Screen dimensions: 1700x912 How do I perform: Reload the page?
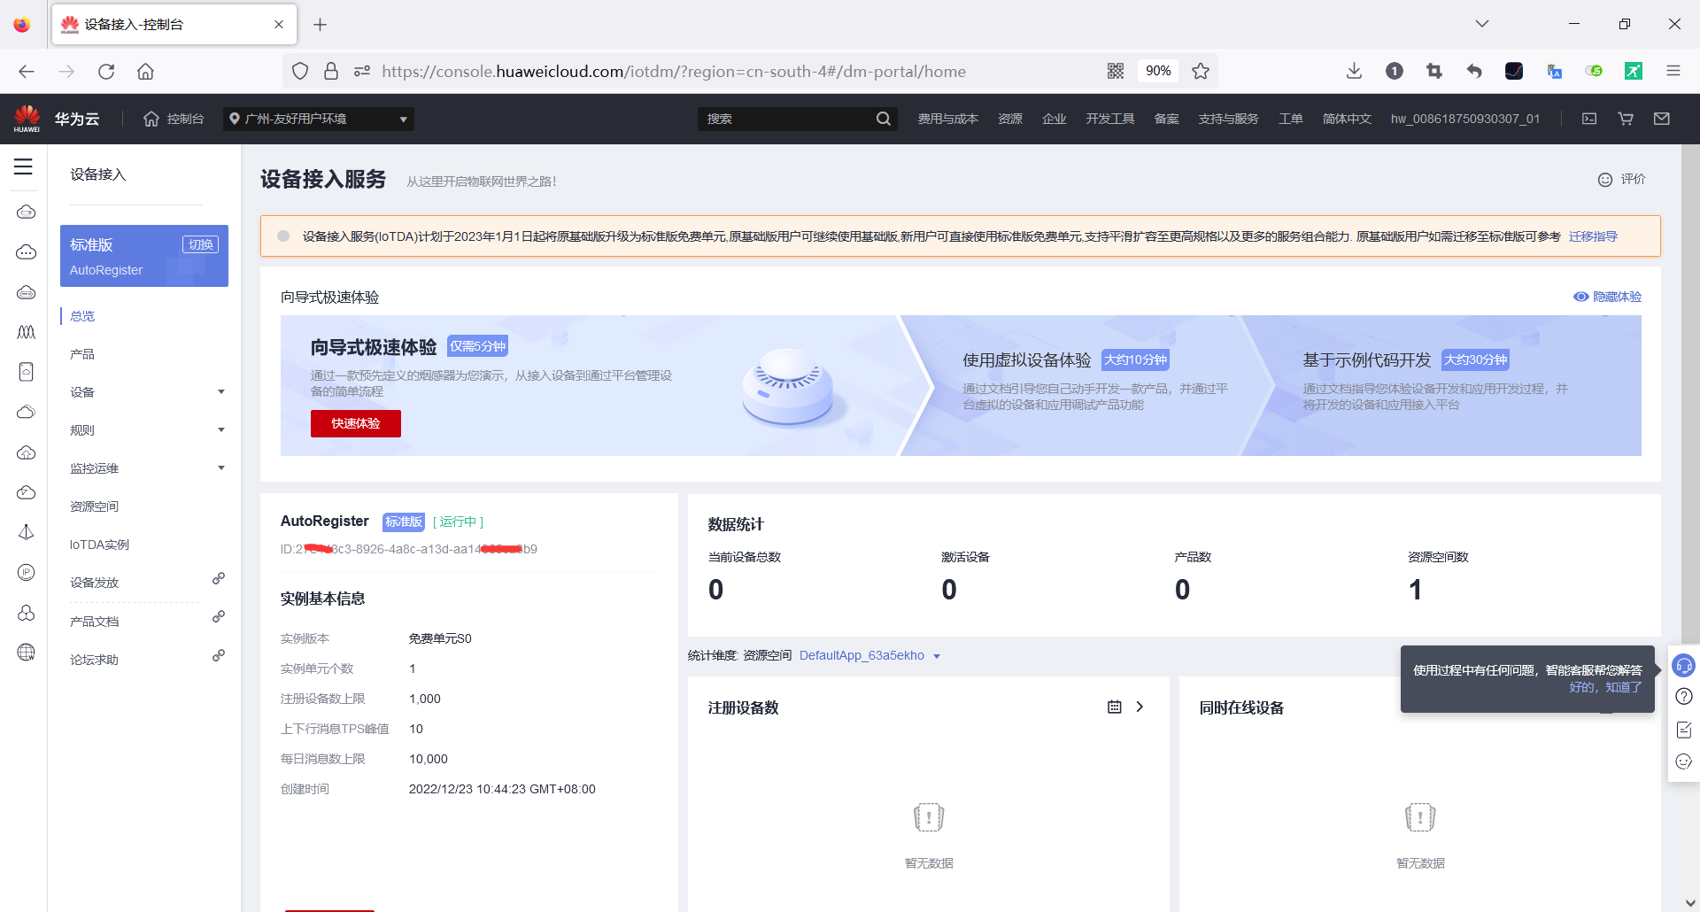(x=106, y=71)
